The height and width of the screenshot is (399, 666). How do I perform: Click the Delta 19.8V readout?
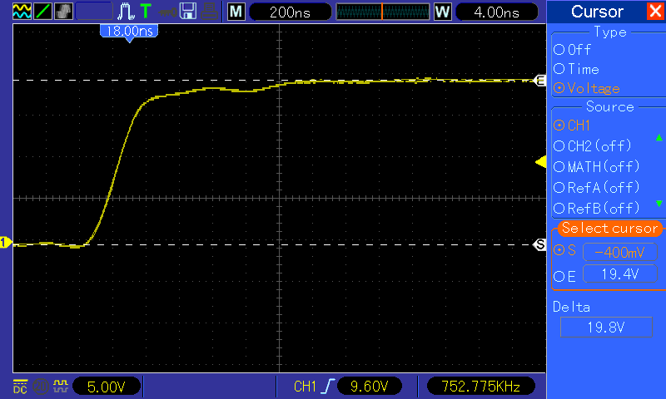[606, 328]
